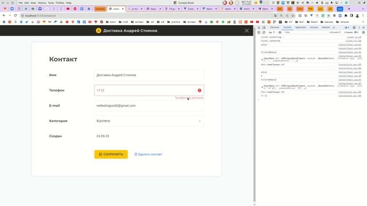367x206 pixels.
Task: Open the View menu
Action: pyautogui.click(x=33, y=3)
